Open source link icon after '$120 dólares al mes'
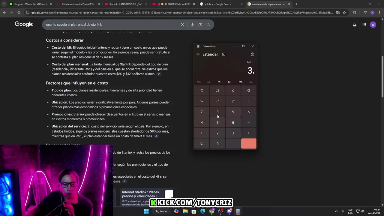 point(159,74)
